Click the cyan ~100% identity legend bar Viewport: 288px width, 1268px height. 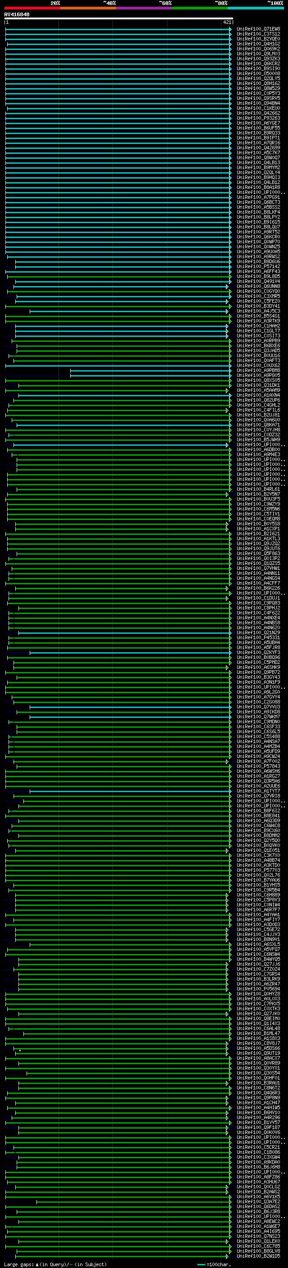(256, 8)
